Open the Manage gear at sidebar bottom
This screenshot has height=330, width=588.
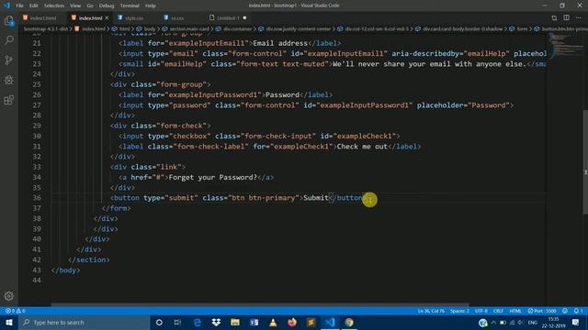click(9, 296)
